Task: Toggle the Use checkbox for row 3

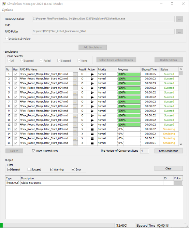Action: click(x=16, y=83)
